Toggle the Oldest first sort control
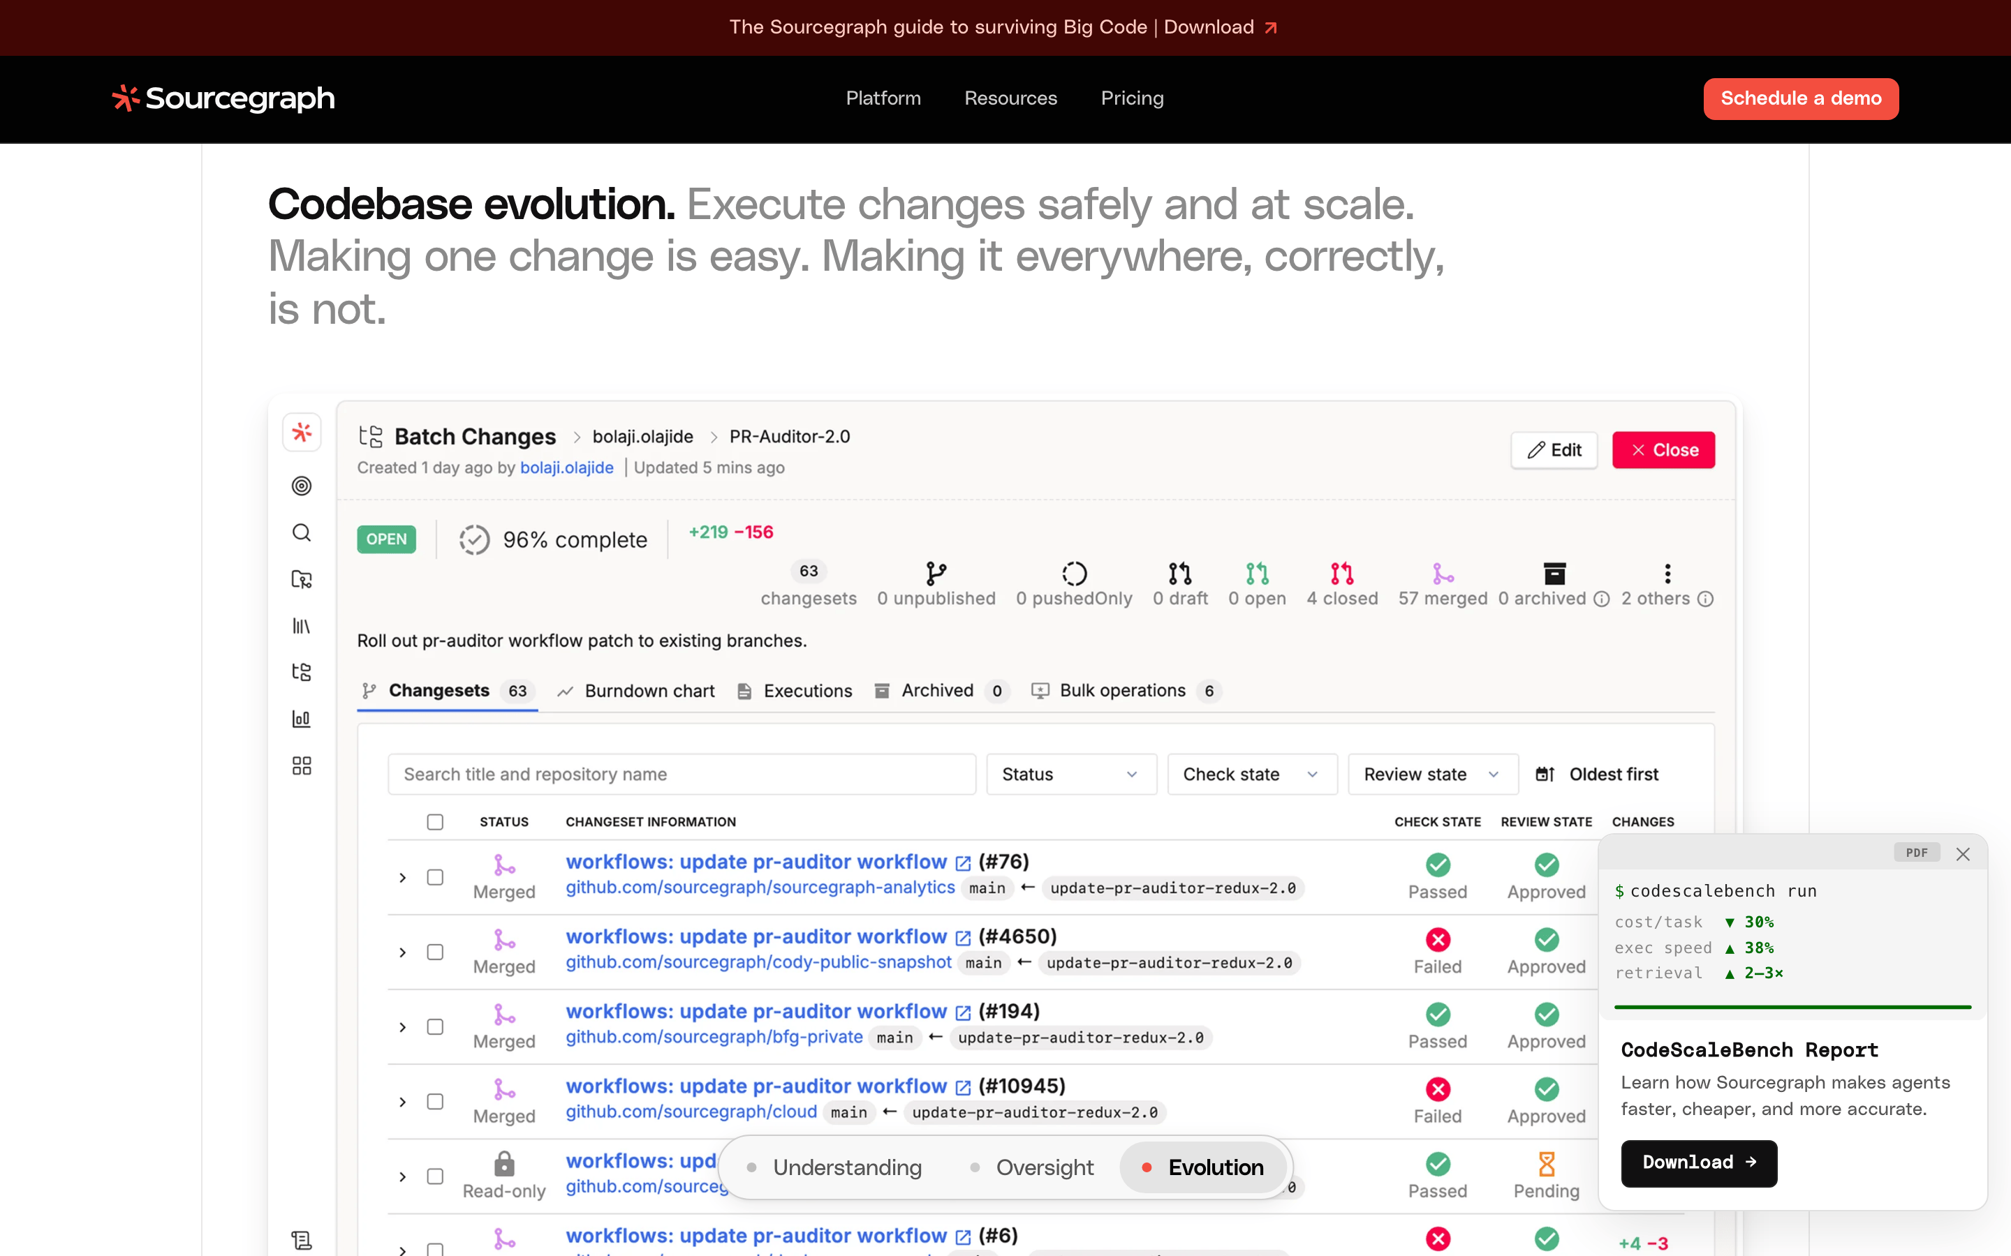 1597,775
